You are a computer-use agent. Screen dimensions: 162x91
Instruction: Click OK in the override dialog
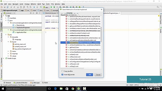90,75
